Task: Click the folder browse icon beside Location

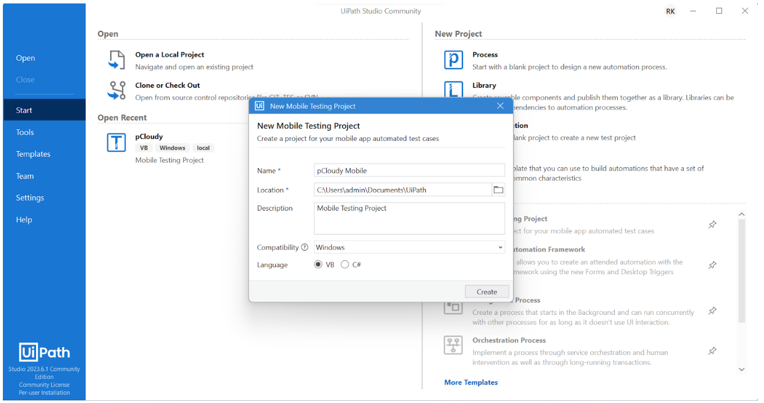Action: 498,190
